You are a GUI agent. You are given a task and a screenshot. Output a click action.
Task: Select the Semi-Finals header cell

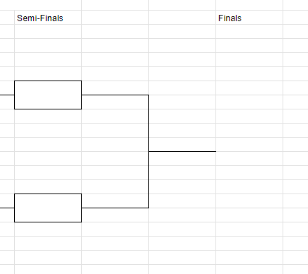[48, 17]
